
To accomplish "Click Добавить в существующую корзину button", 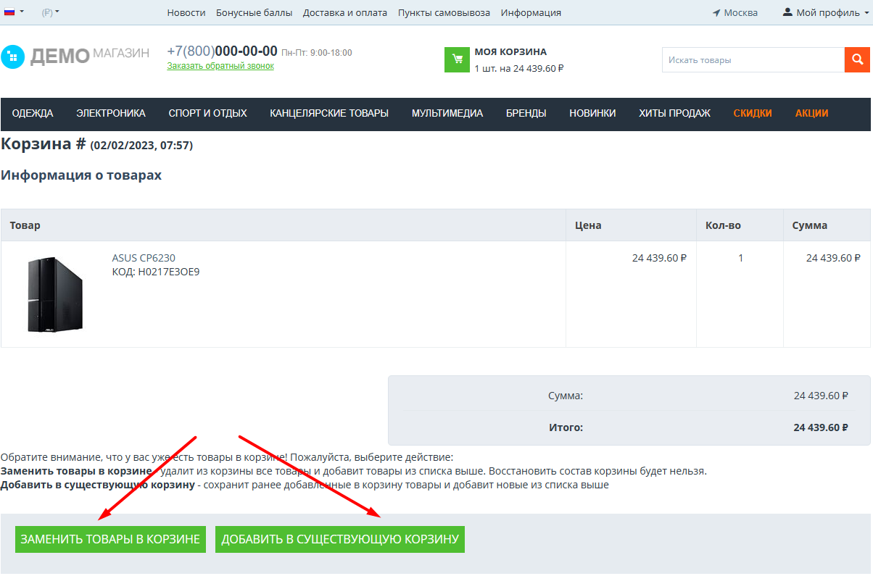I will pos(340,539).
